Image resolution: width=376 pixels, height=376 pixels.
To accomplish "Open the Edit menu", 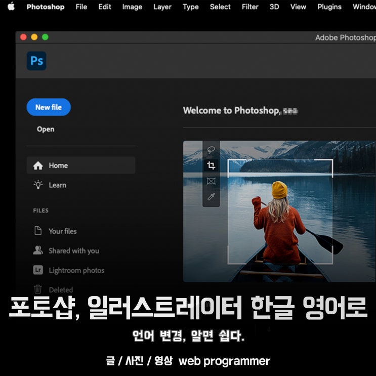I will [x=105, y=7].
